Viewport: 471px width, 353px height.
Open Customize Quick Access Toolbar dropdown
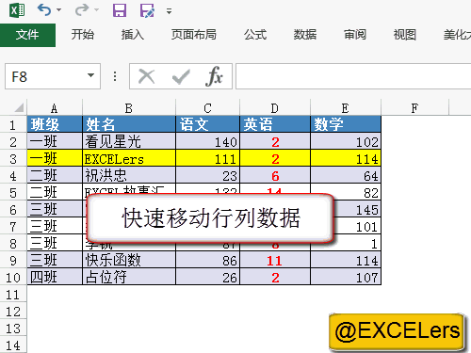tap(169, 11)
